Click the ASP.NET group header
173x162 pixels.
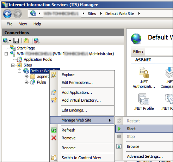coord(143,60)
